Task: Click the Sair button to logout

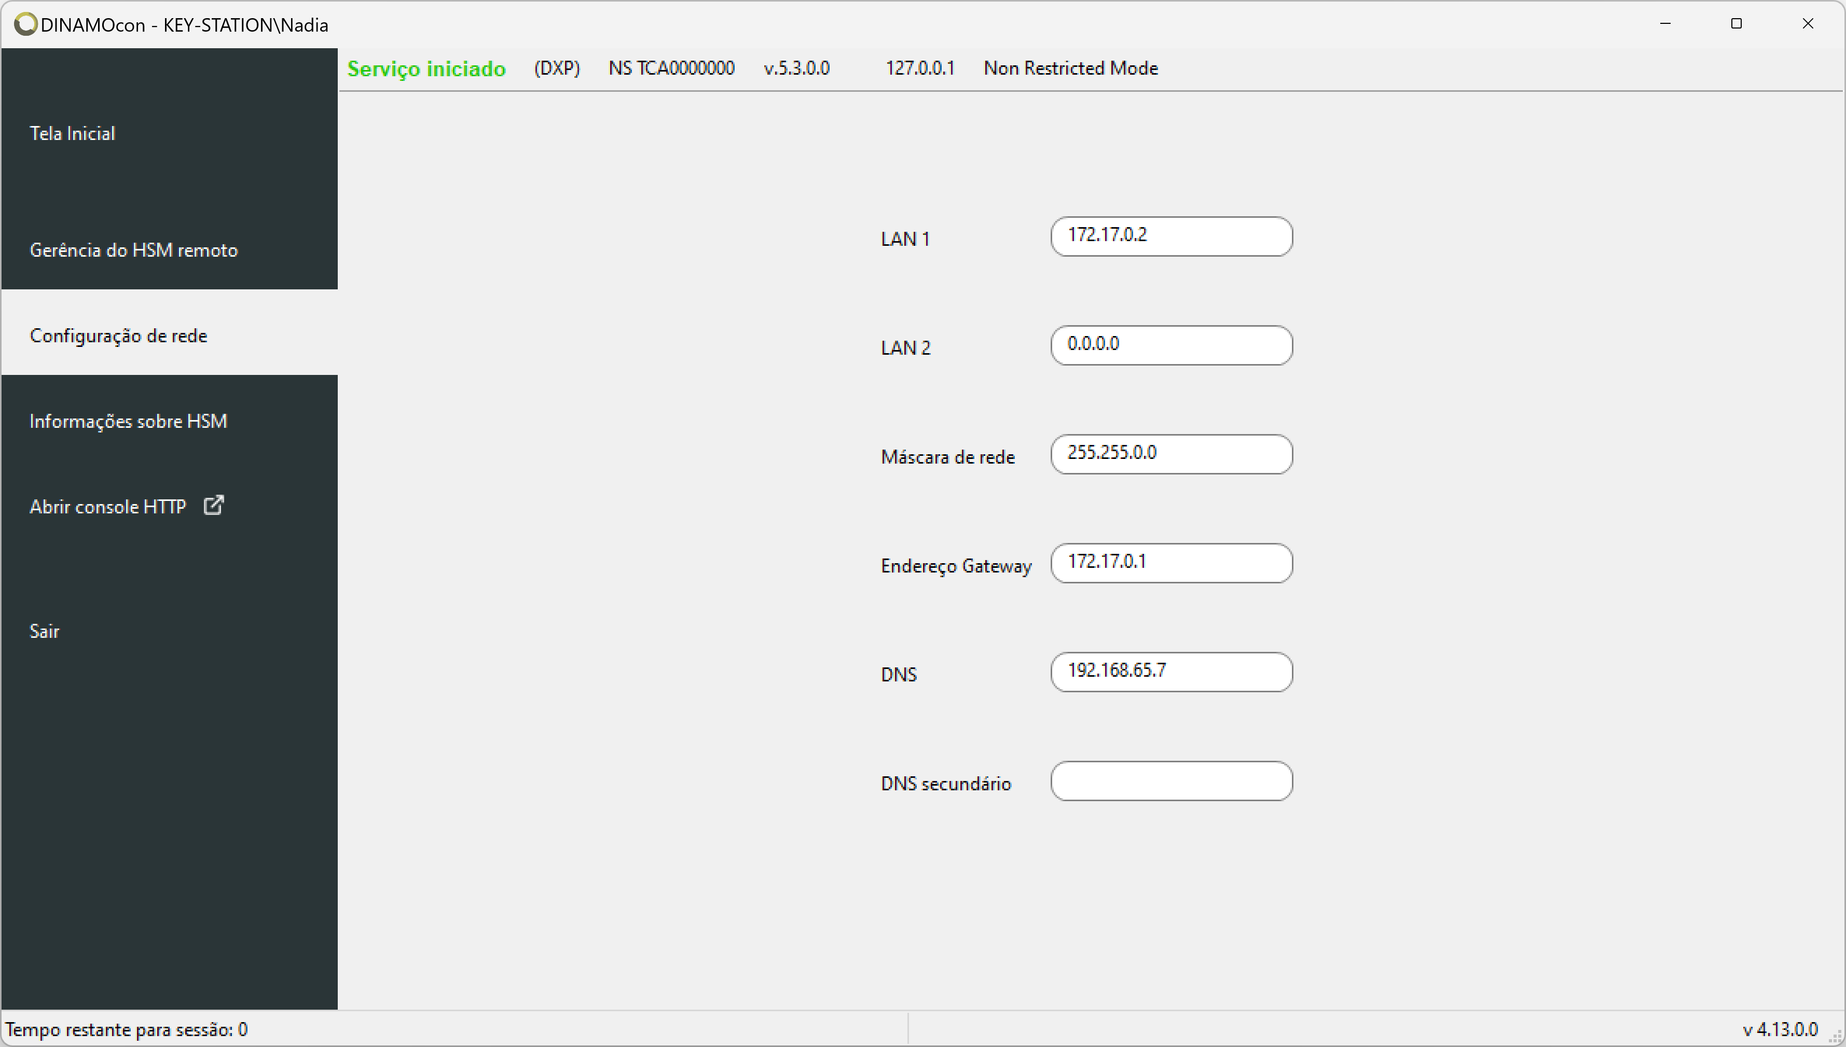Action: [46, 630]
